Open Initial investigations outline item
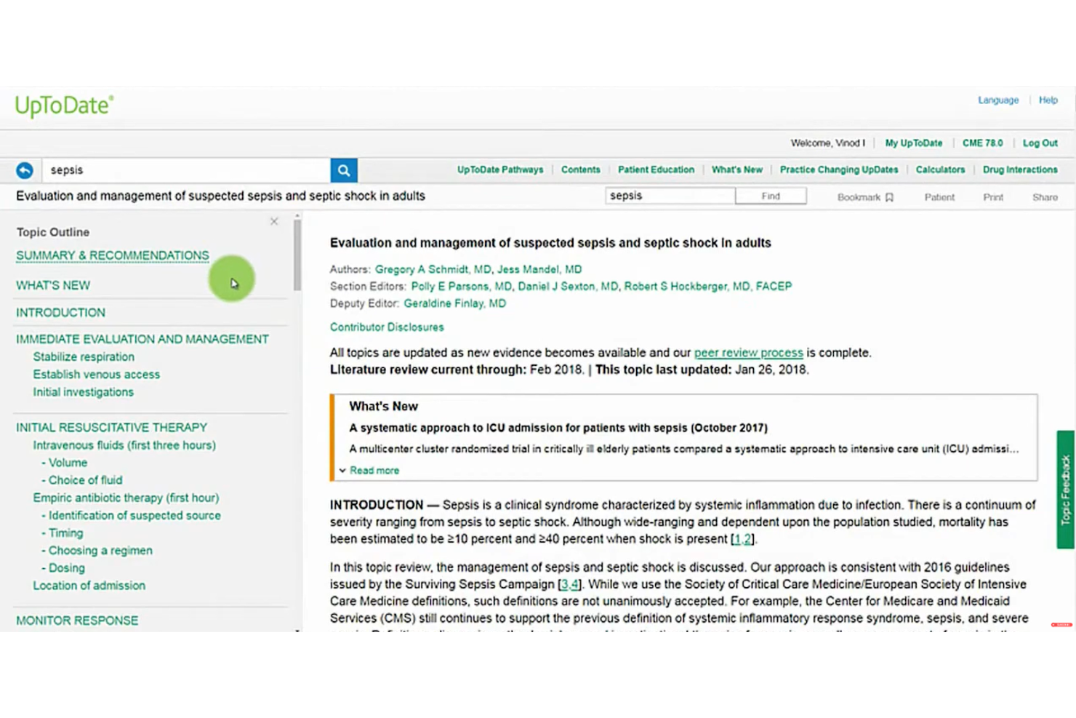This screenshot has height=718, width=1076. [83, 392]
